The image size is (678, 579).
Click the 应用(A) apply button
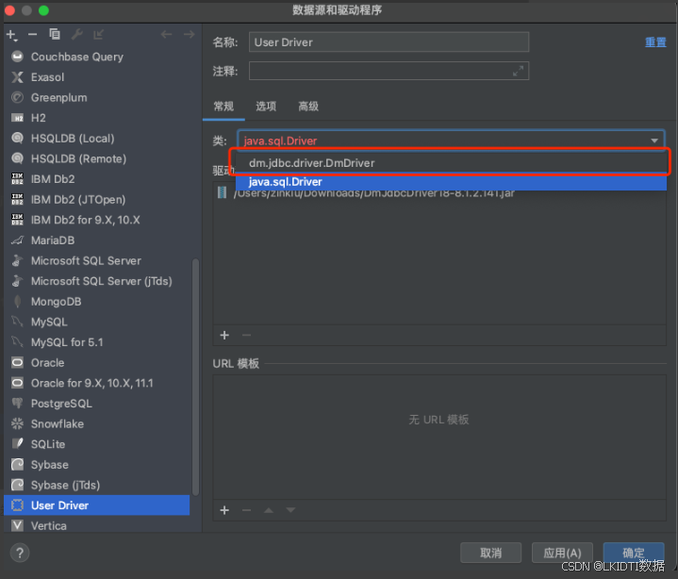coord(562,553)
